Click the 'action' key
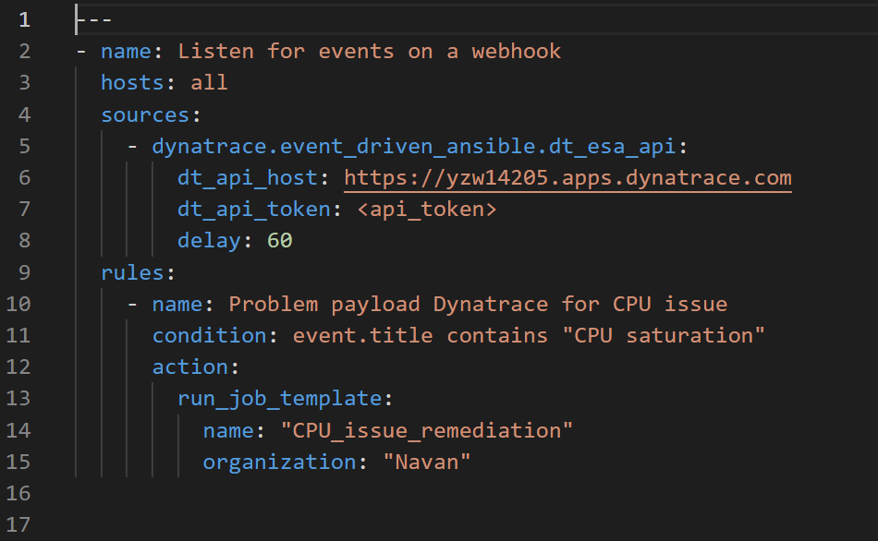The height and width of the screenshot is (541, 878). (189, 367)
